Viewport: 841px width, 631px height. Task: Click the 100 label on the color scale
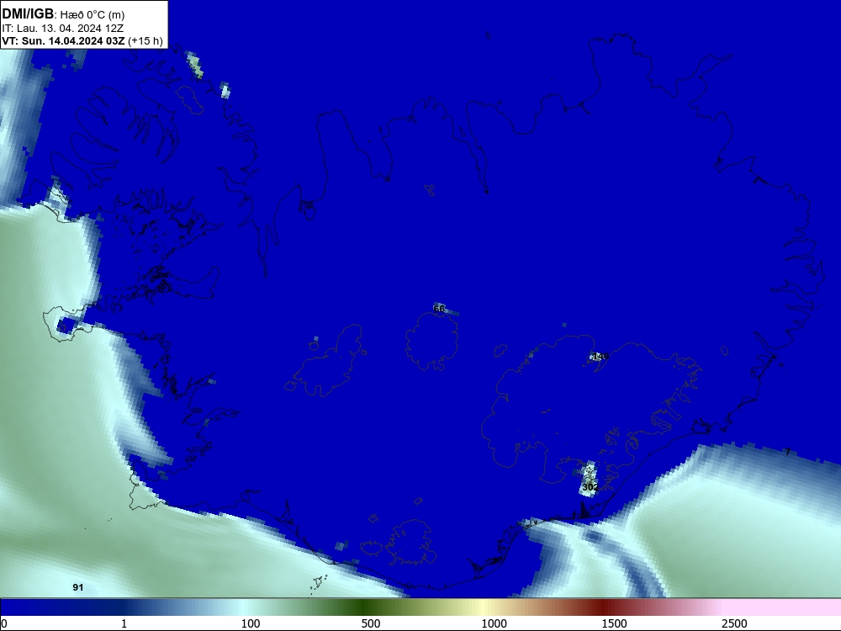(x=251, y=623)
